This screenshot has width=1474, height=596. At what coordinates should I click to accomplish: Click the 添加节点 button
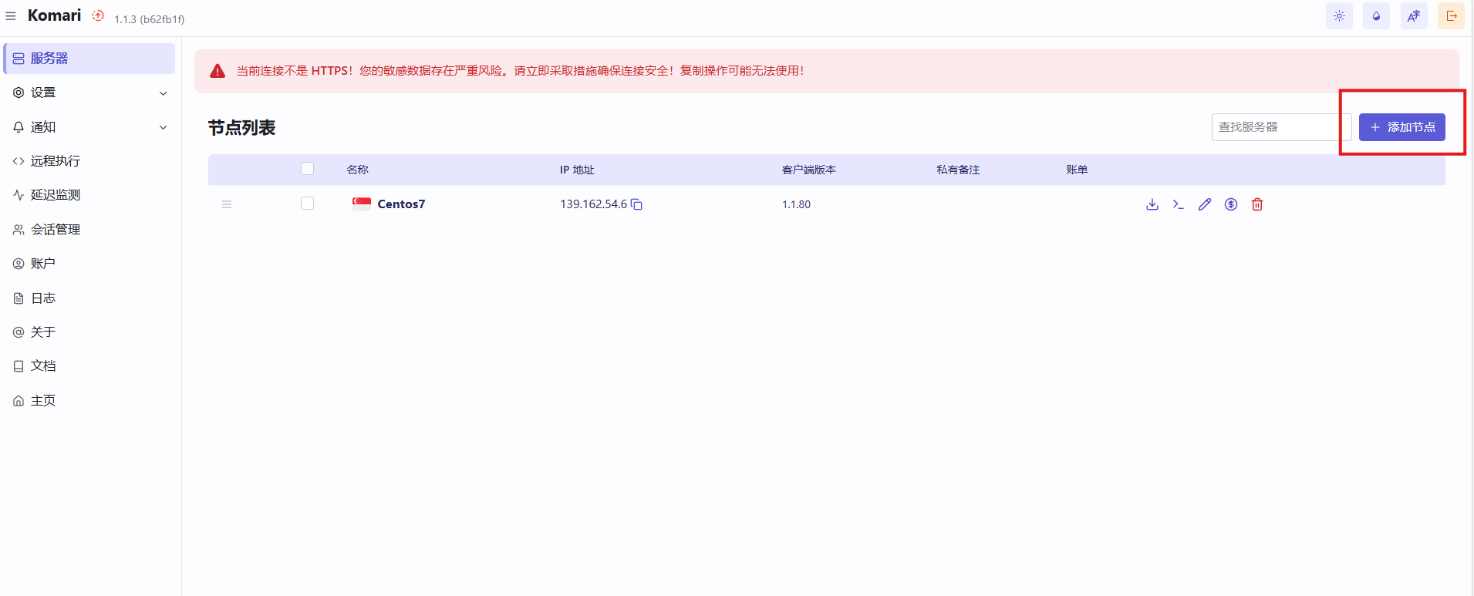coord(1401,127)
